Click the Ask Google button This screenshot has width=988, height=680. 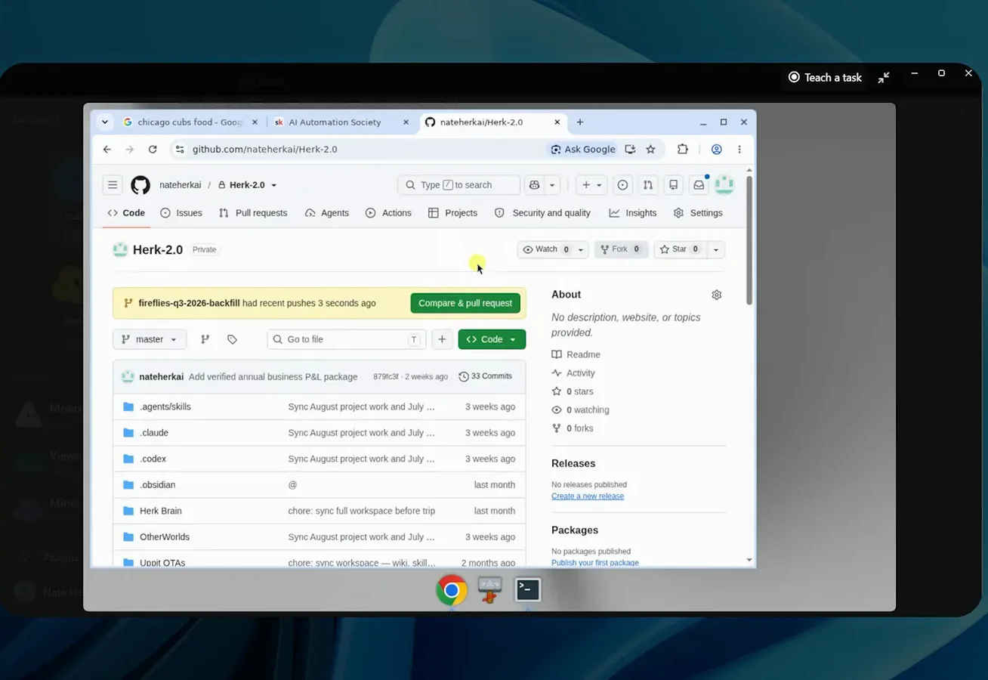point(582,150)
